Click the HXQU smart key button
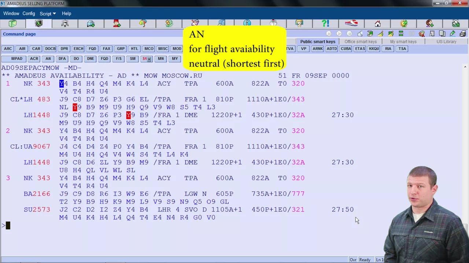469x263 pixels. 374,49
